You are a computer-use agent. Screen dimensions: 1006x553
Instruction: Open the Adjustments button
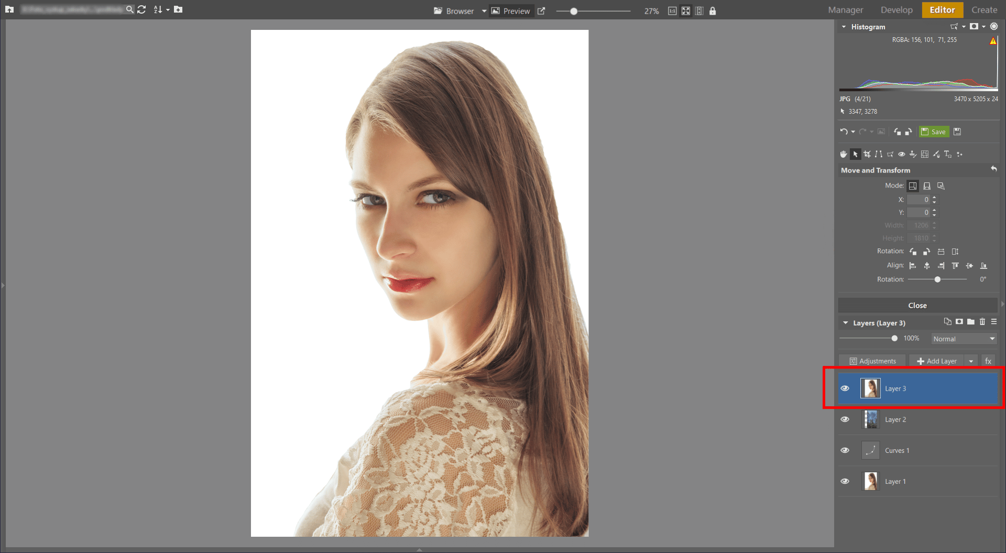[x=872, y=361]
